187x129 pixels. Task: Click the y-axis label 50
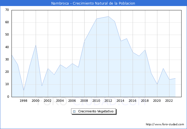(7, 35)
